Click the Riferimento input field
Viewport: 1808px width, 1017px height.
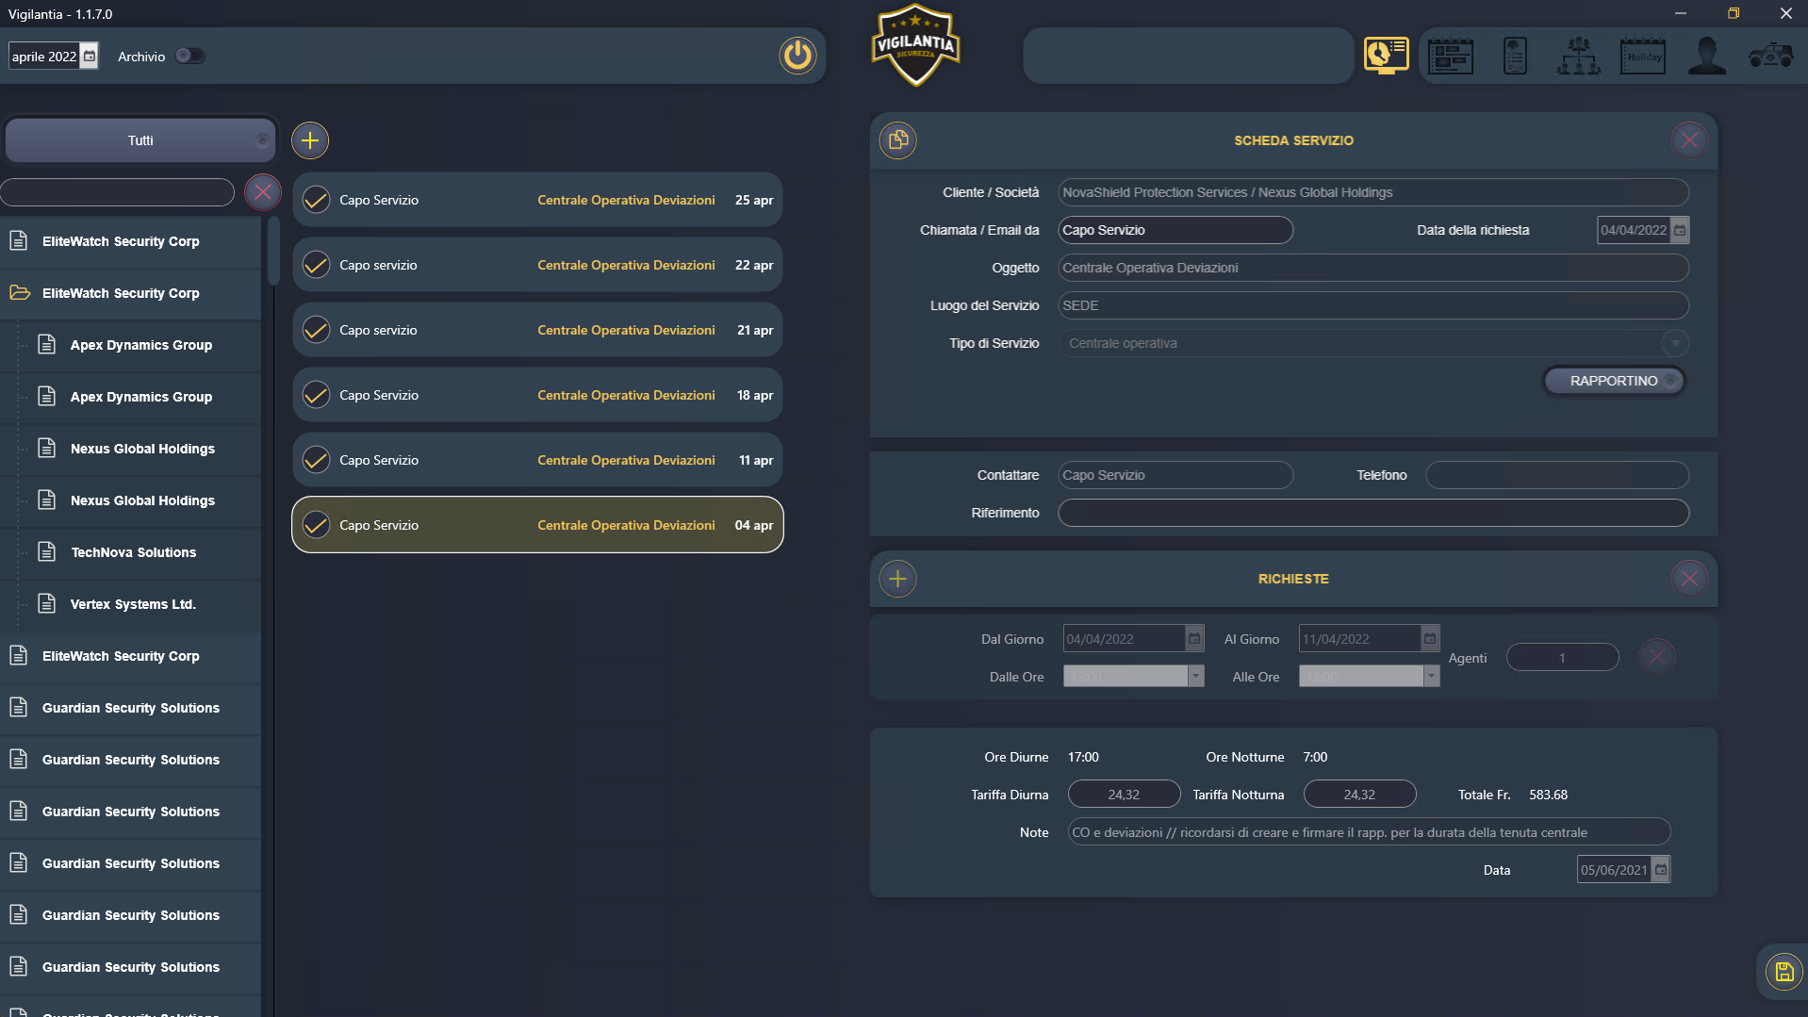pyautogui.click(x=1372, y=513)
